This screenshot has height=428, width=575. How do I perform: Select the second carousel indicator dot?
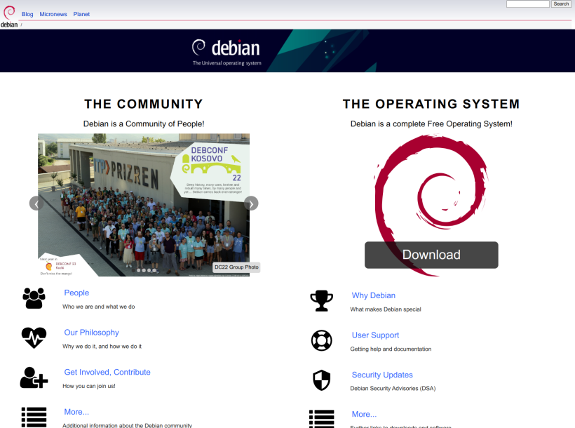(139, 271)
